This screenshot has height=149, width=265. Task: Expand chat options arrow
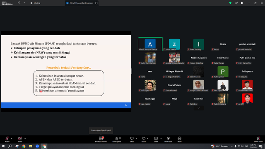point(136,138)
